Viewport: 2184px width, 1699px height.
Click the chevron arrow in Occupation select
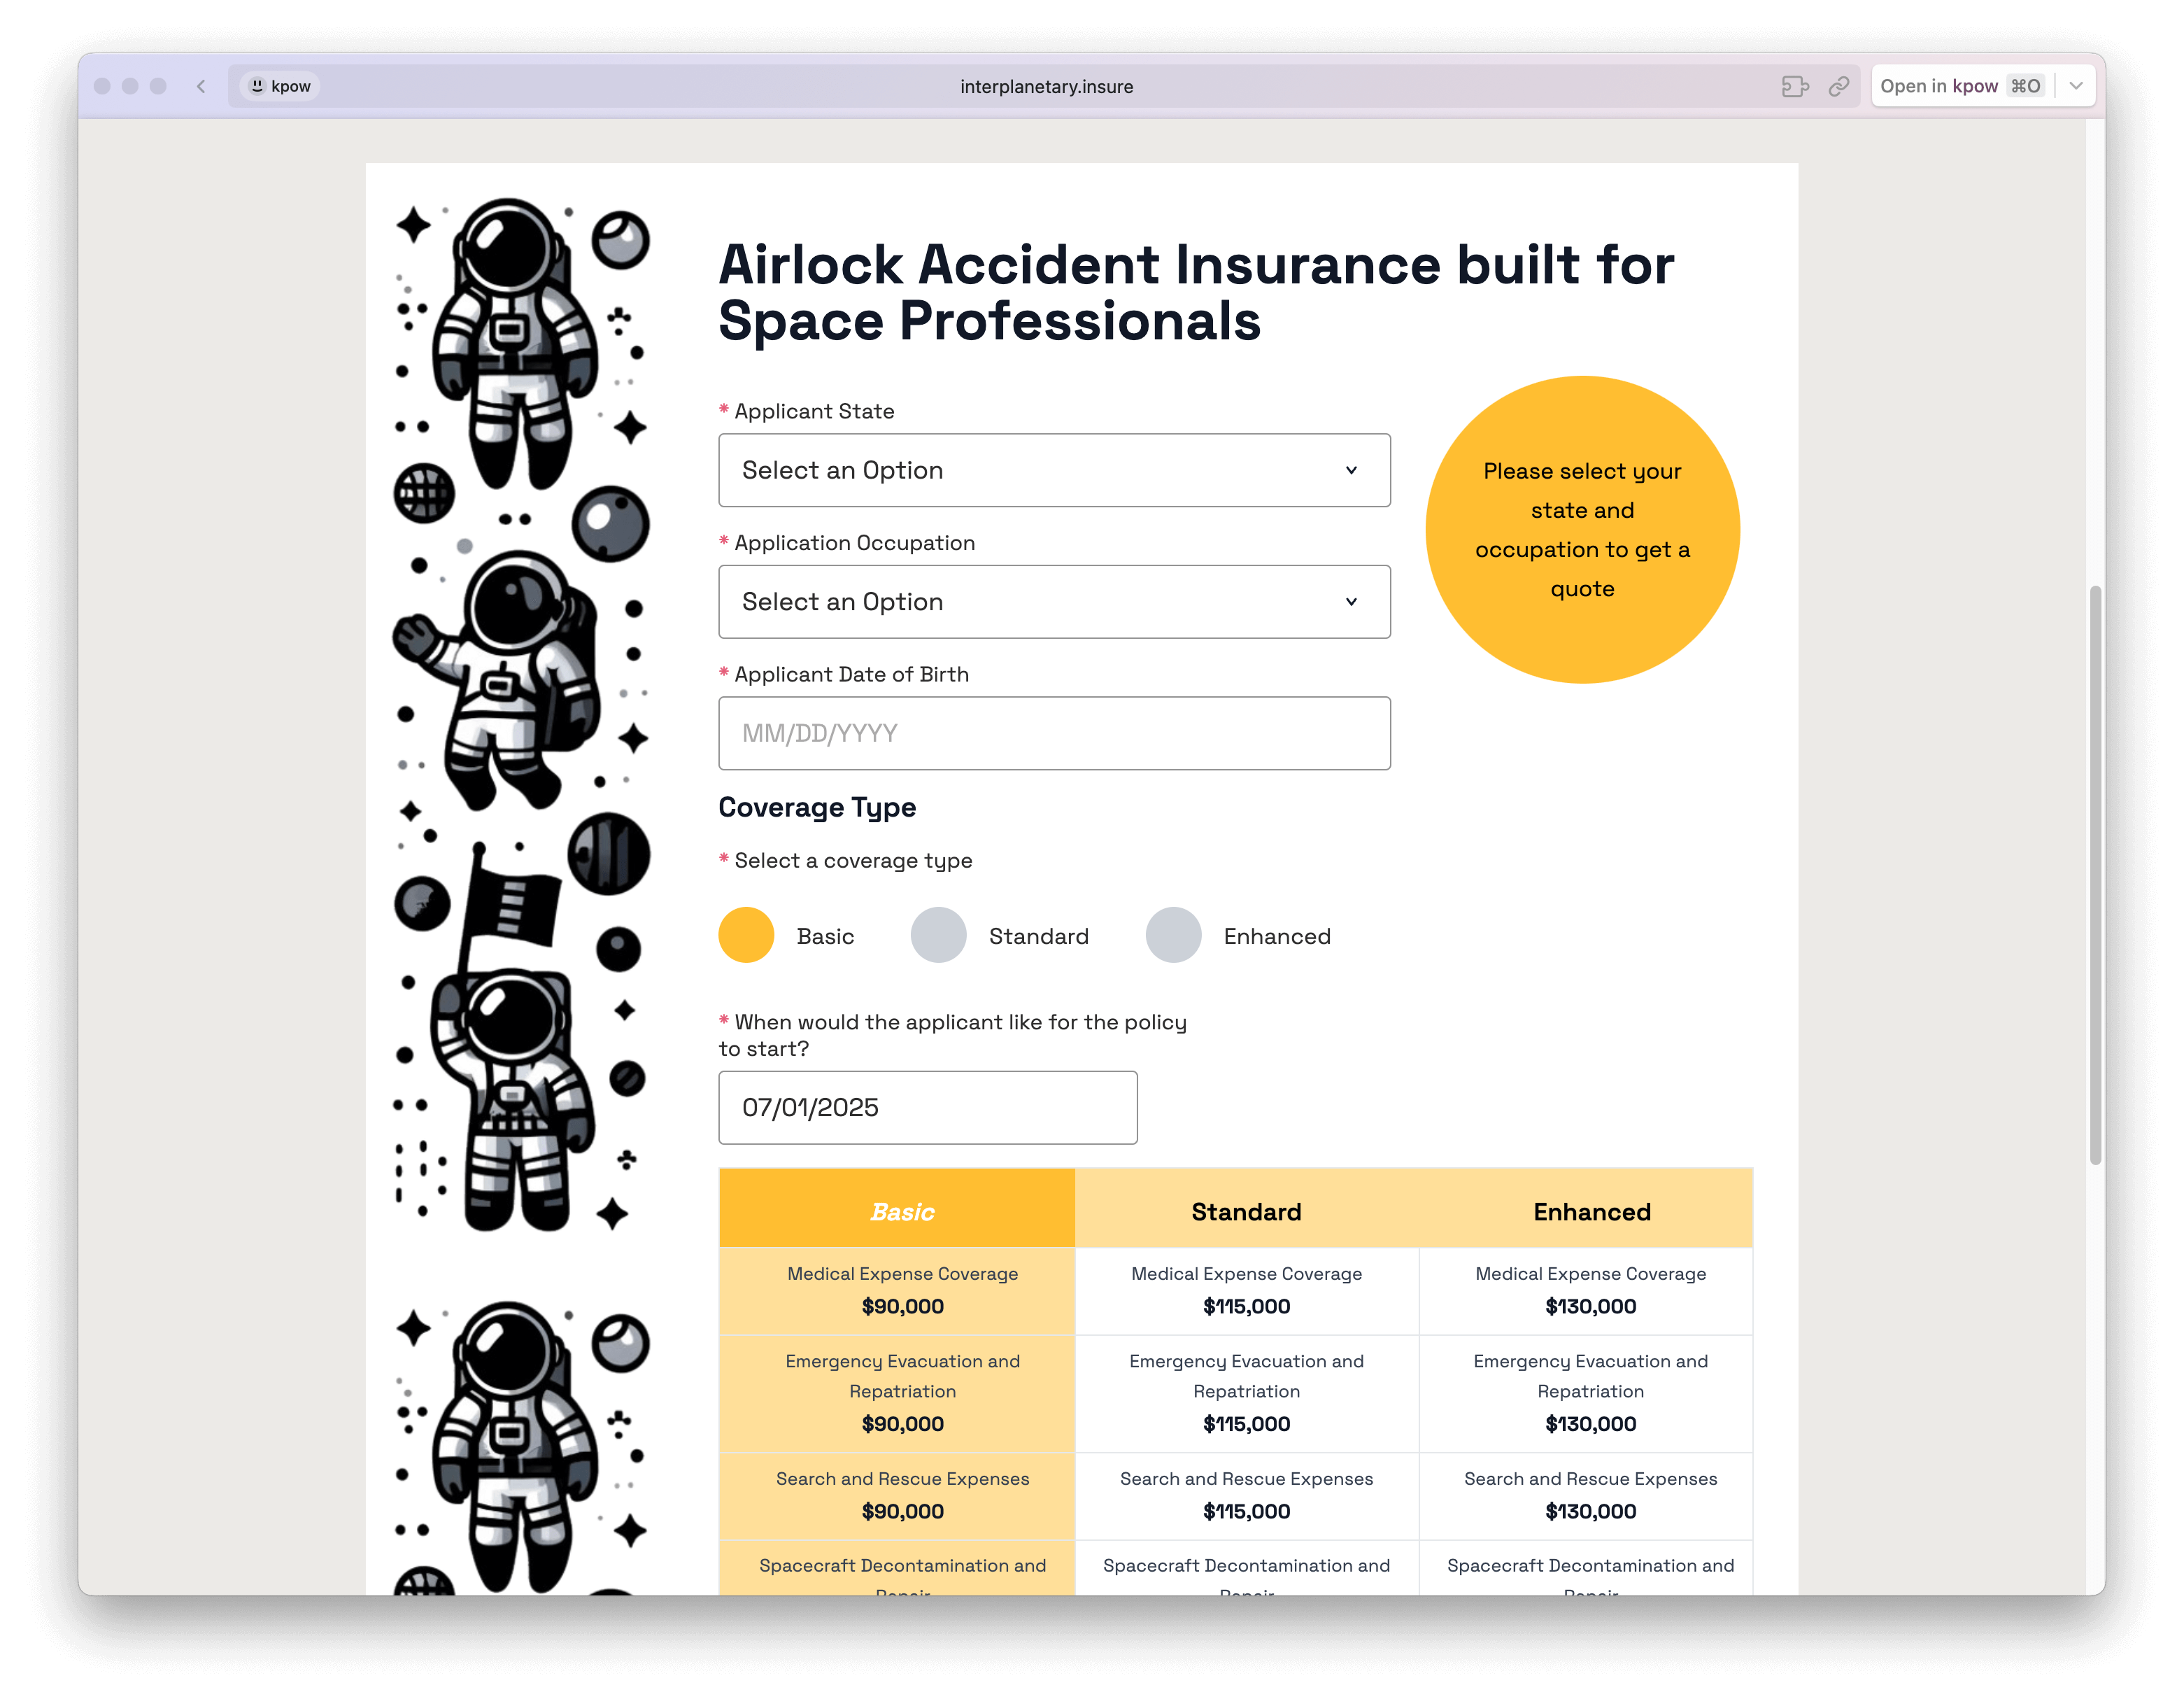(x=1351, y=602)
